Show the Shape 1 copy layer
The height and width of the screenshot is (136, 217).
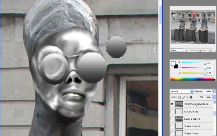tap(172, 133)
